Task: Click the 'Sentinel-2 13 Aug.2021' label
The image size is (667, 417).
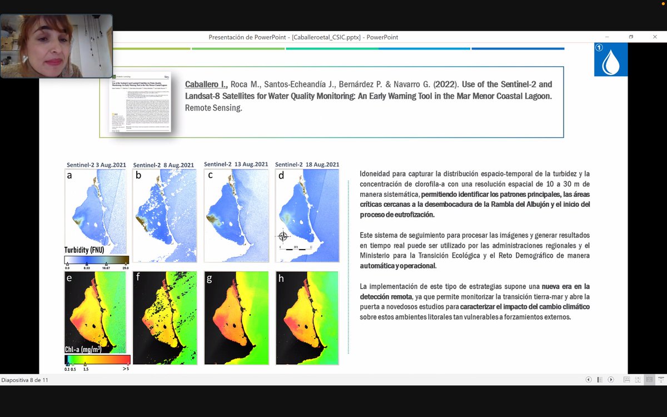Action: [x=236, y=165]
